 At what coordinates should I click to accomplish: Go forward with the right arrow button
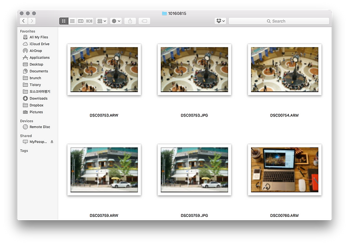[32, 21]
